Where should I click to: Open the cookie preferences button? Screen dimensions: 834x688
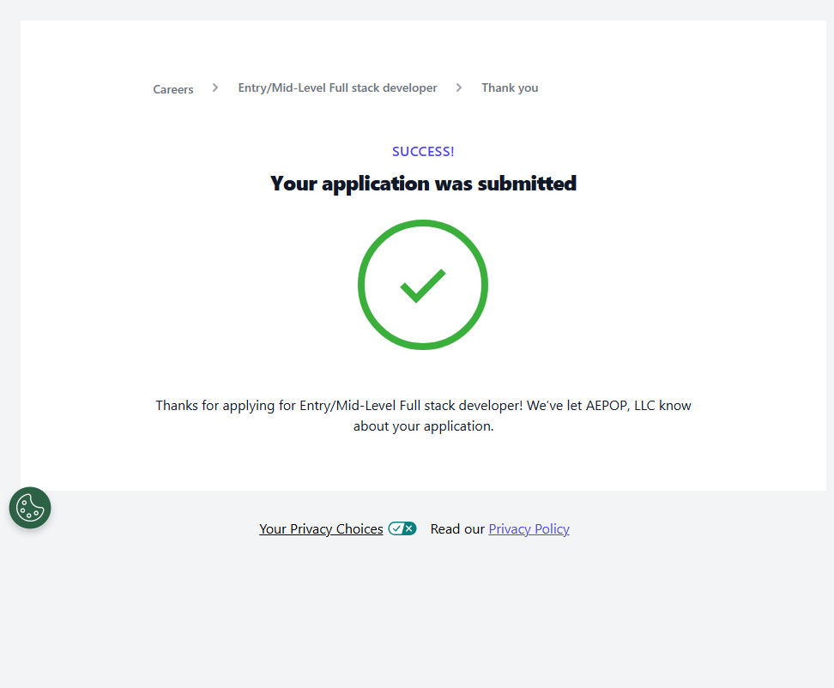[x=30, y=508]
